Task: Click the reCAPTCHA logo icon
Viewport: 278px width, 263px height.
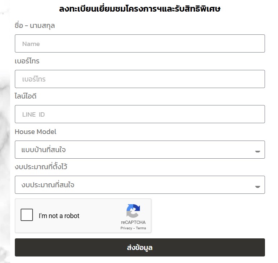Action: click(x=133, y=211)
